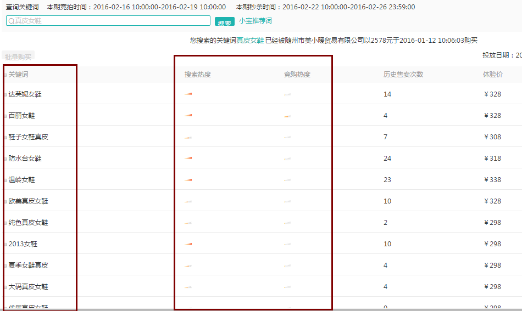Click the search heat bars for 达芙妮女鞋
The height and width of the screenshot is (311, 522).
188,94
